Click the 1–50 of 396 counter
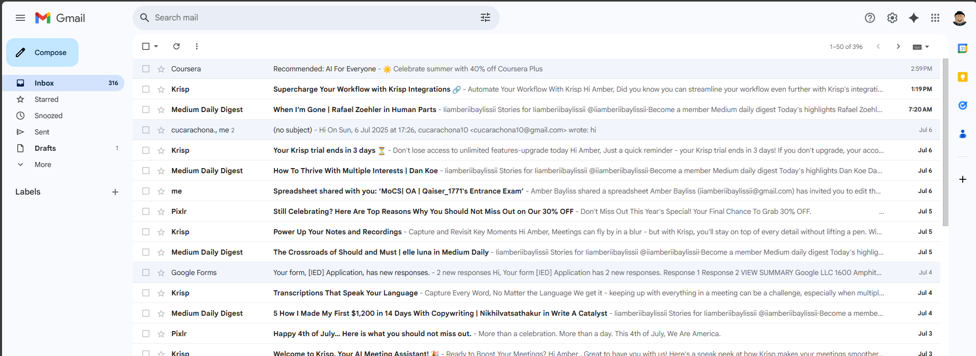The height and width of the screenshot is (356, 976). point(846,47)
